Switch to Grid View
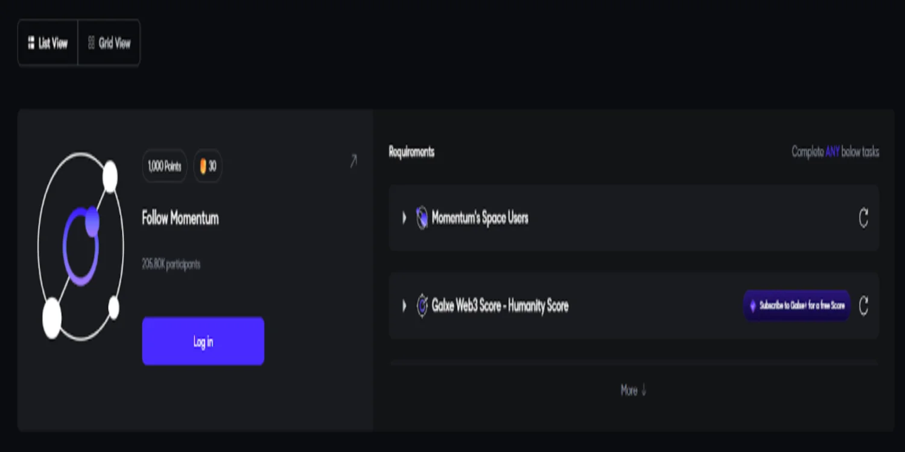The height and width of the screenshot is (452, 905). [x=109, y=43]
